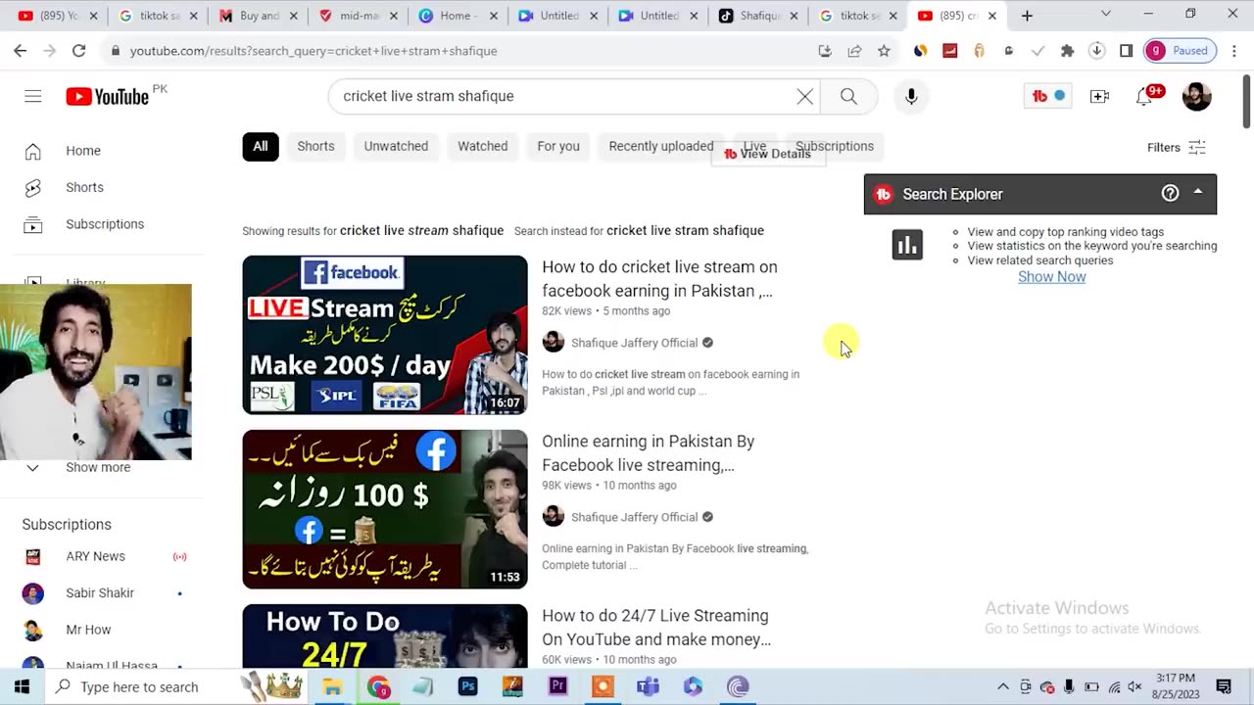The height and width of the screenshot is (705, 1254).
Task: Collapse the Search Explorer panel arrow
Action: 1198,193
